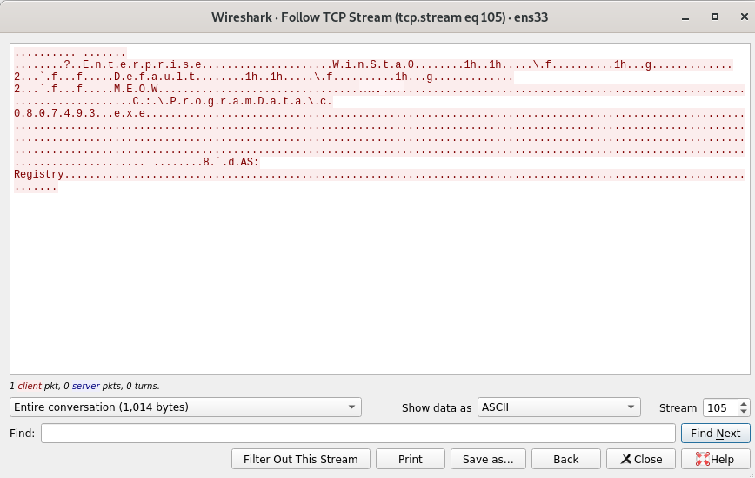Increase stream number with up arrow
755x478 pixels.
tap(744, 403)
